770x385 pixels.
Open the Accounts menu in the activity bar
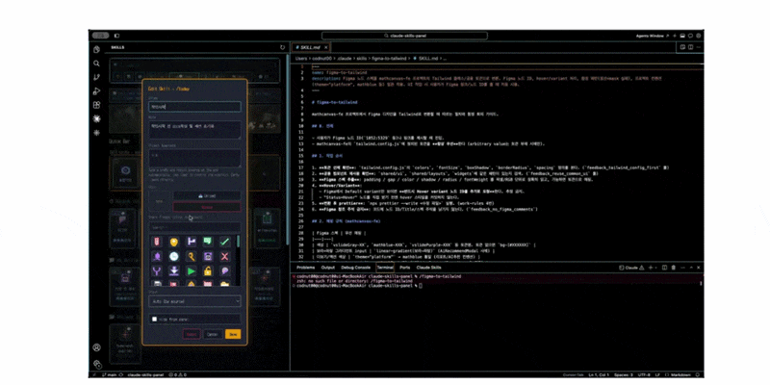click(97, 347)
